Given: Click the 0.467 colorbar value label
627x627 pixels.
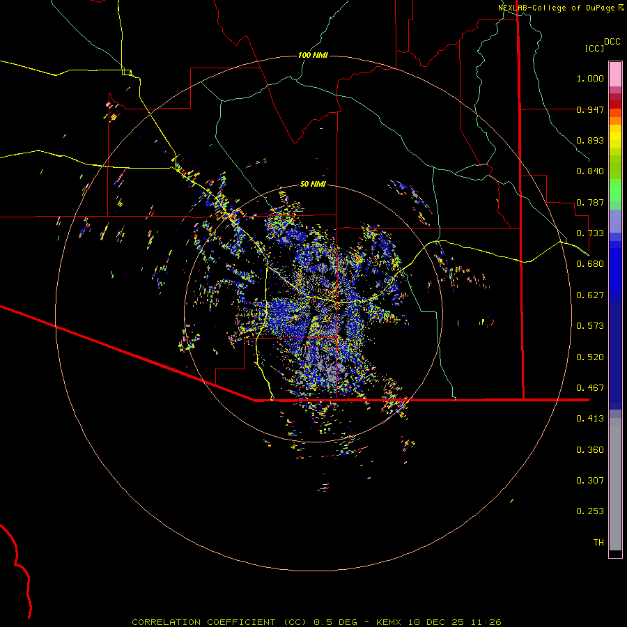Looking at the screenshot, I should click(x=590, y=388).
